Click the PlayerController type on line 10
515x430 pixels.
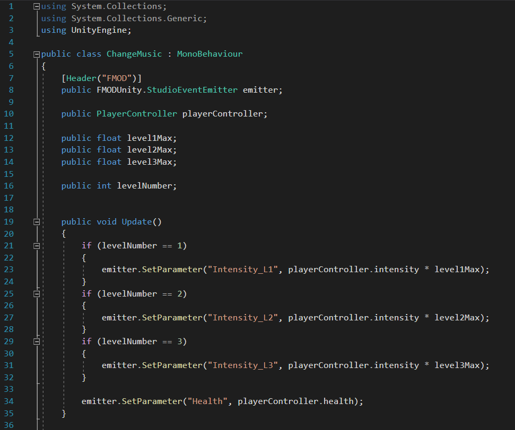(x=137, y=114)
